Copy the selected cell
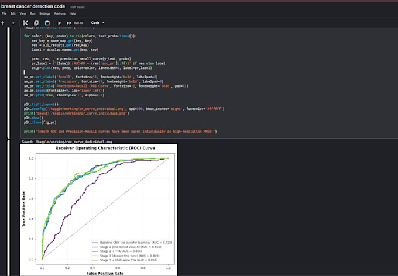The width and height of the screenshot is (398, 276). coord(36,23)
